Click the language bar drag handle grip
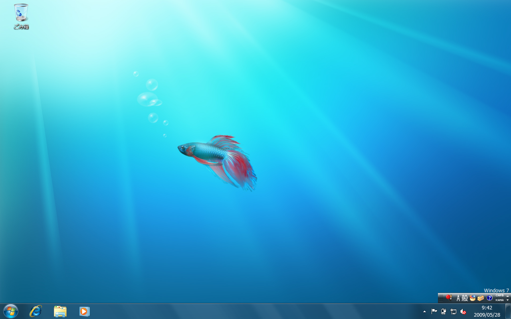The image size is (511, 319). 441,298
